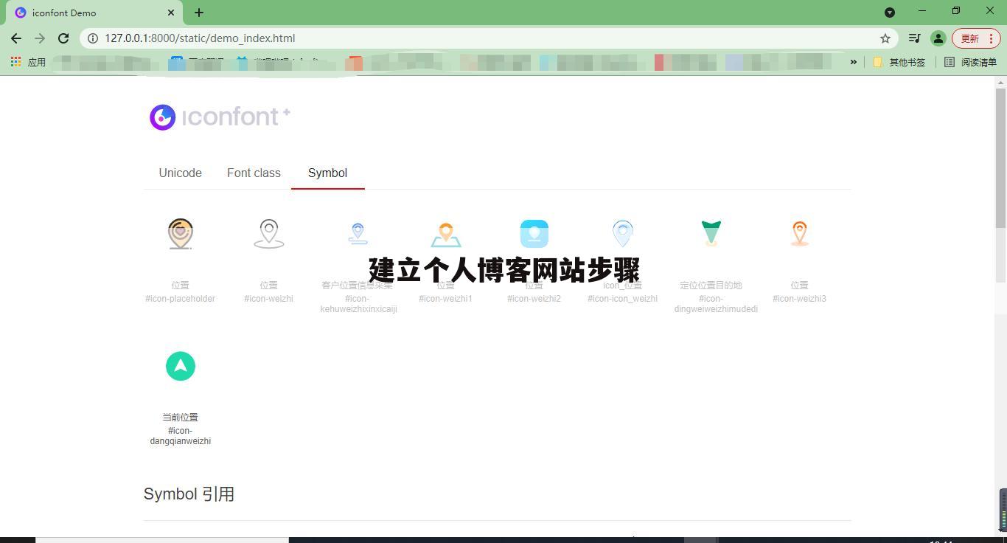The height and width of the screenshot is (543, 1007).
Task: Open the 应用 apps shortcut
Action: [x=28, y=63]
